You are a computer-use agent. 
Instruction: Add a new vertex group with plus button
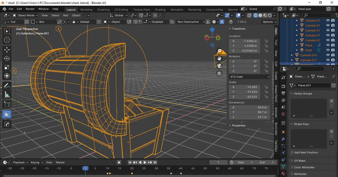point(332,101)
